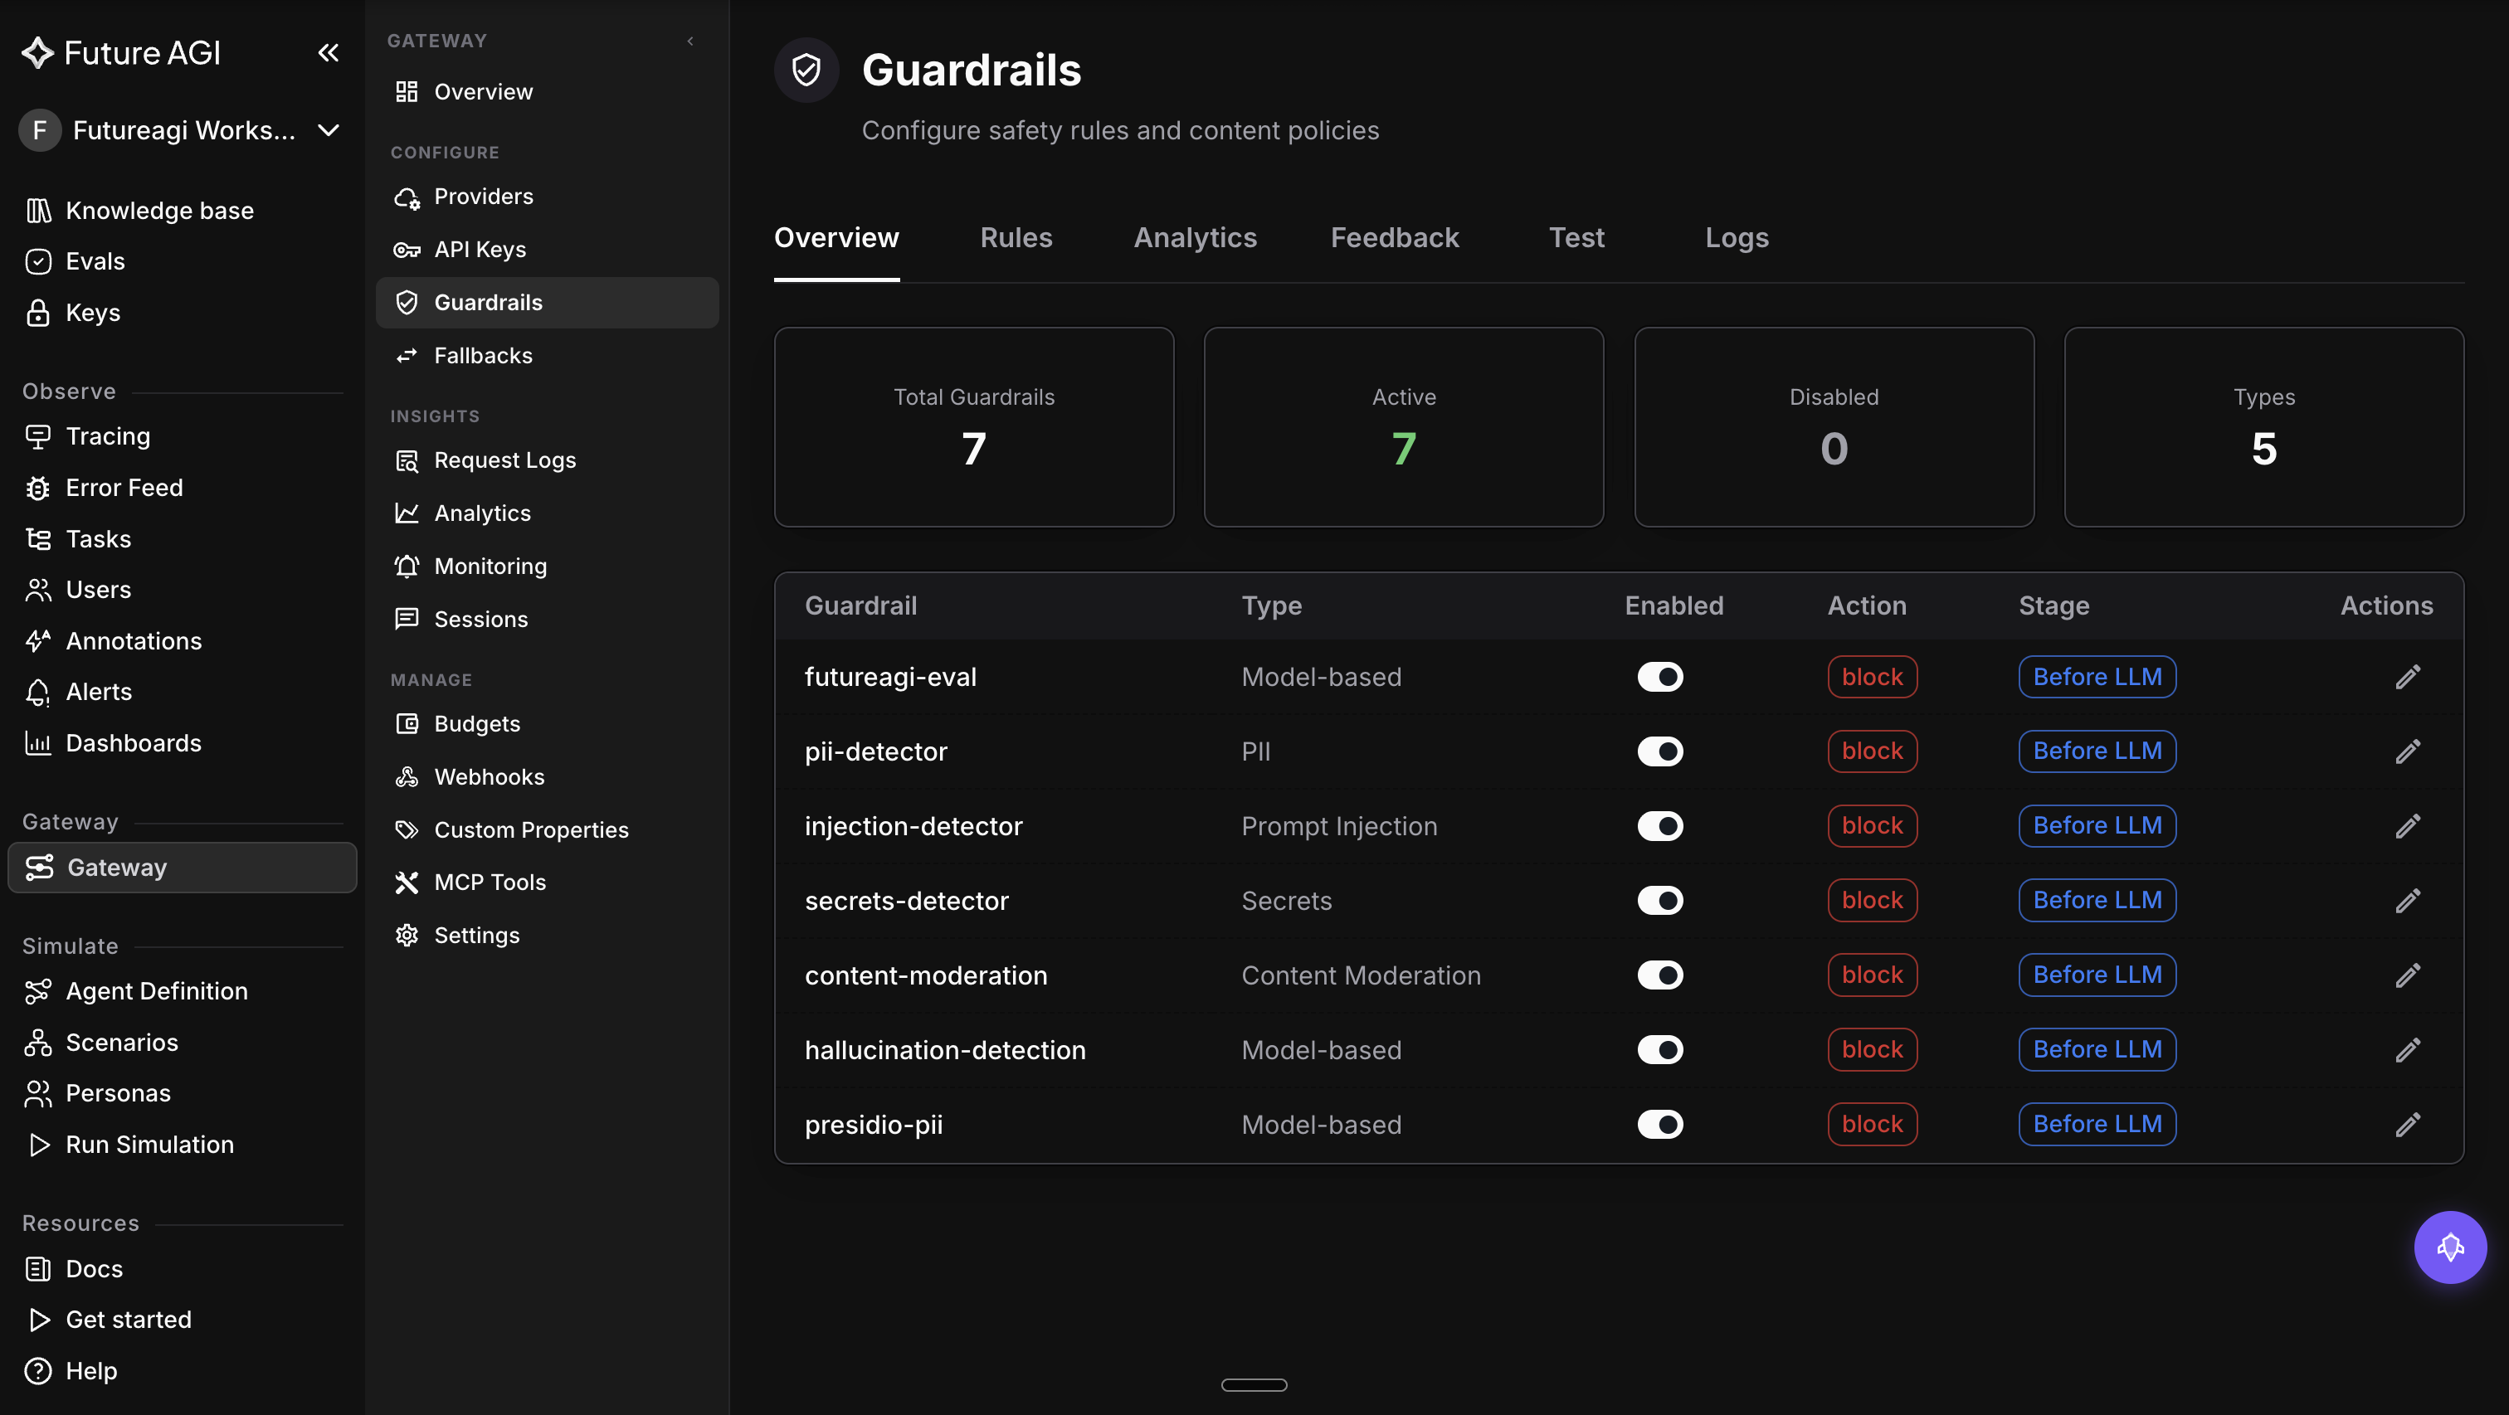The height and width of the screenshot is (1415, 2509).
Task: Open MCP Tools under Manage
Action: [548, 883]
